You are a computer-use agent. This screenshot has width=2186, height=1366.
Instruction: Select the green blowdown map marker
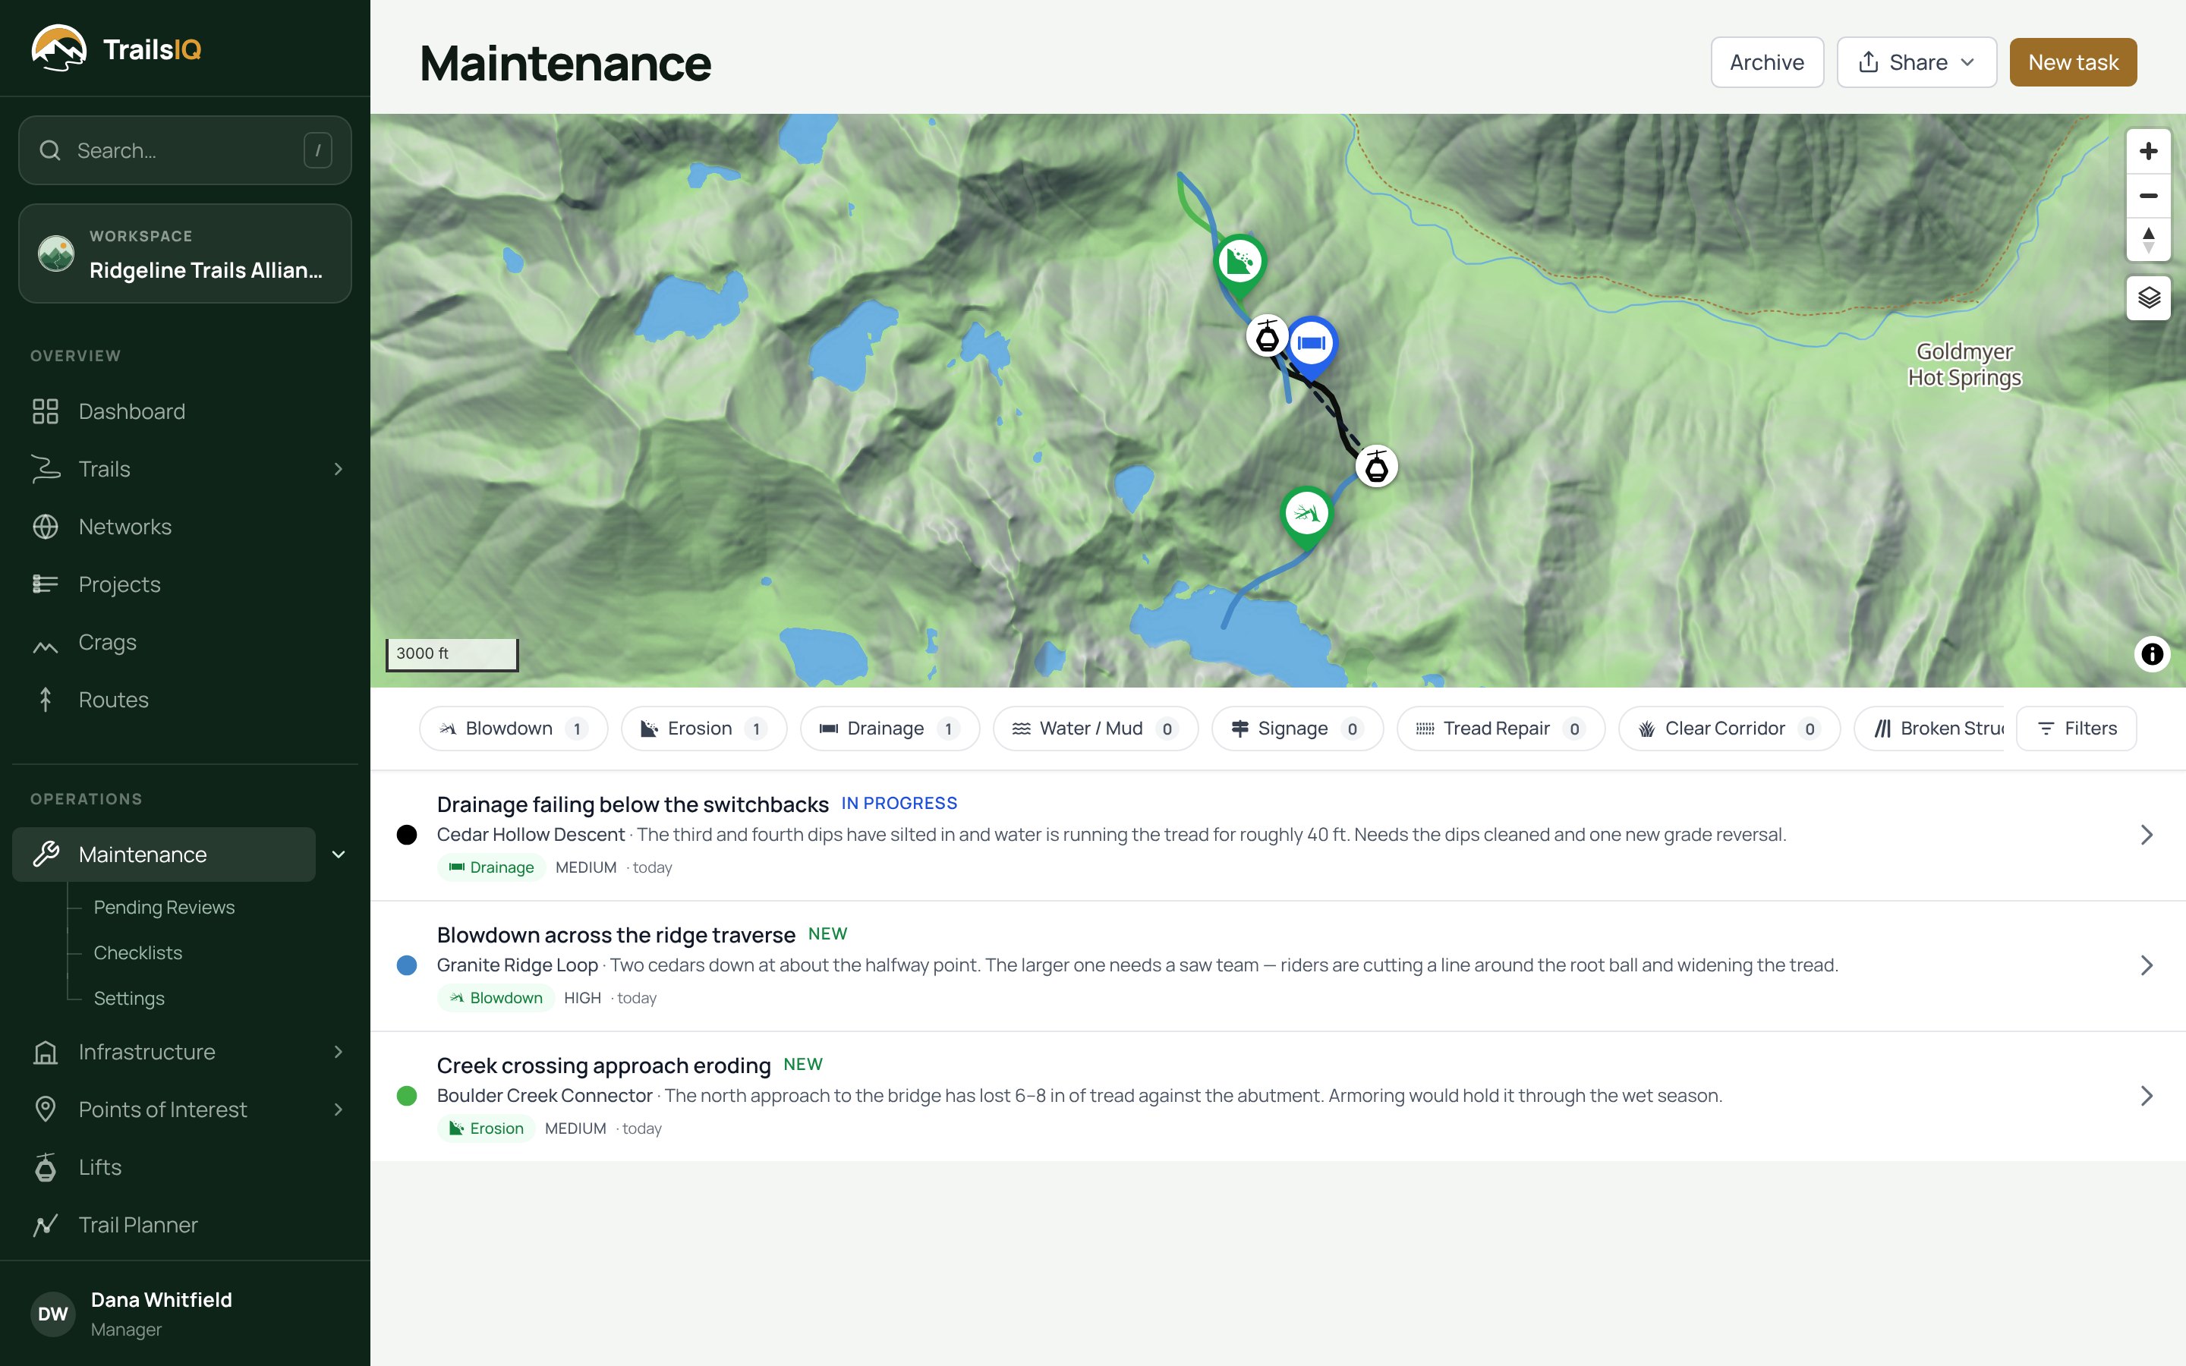point(1306,516)
